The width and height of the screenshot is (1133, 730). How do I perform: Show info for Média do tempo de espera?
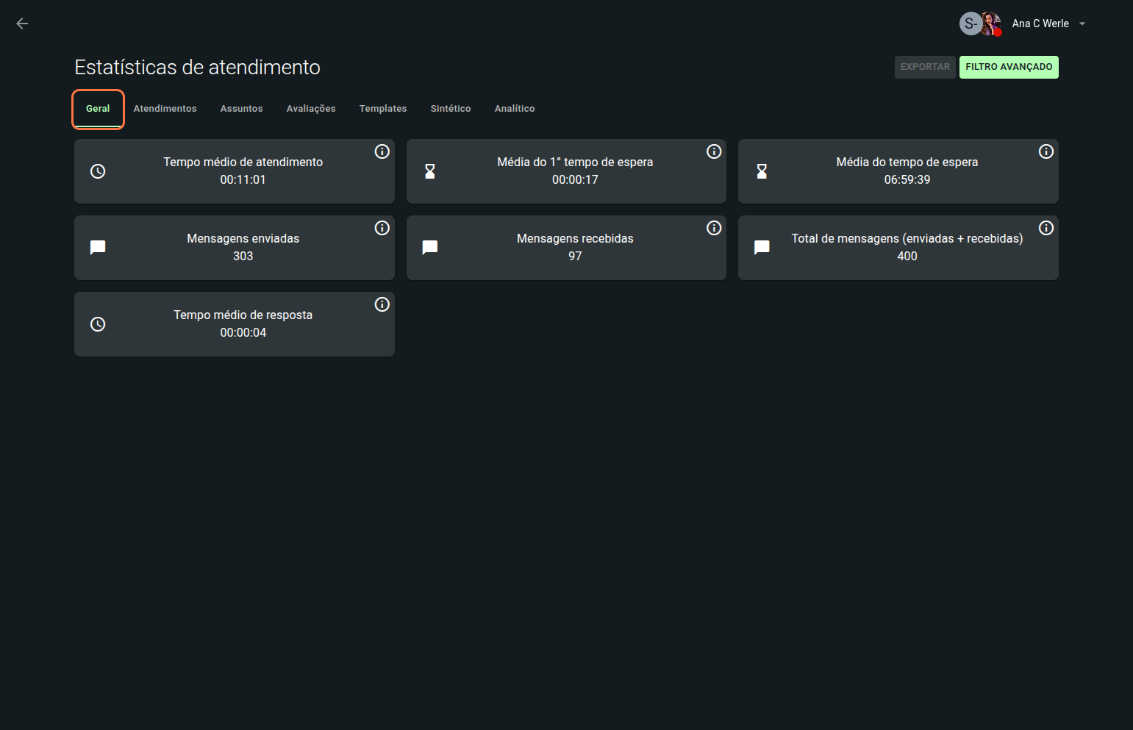1046,151
